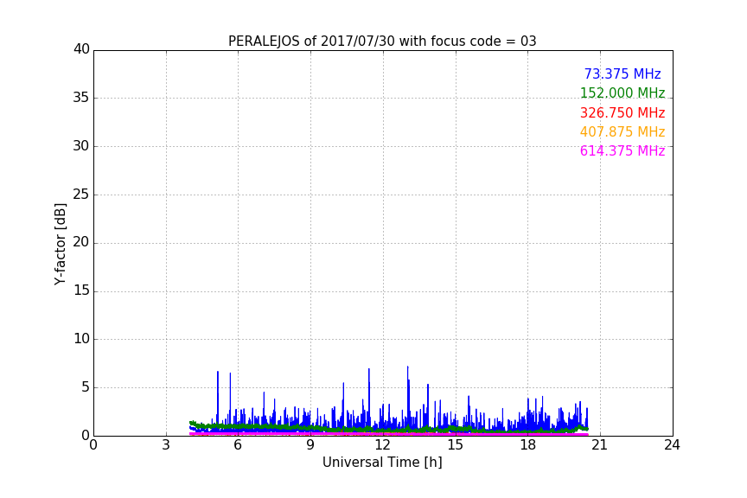Screen dimensions: 747x498
Task: Click the x-axis tick label 24
Action: pos(672,445)
